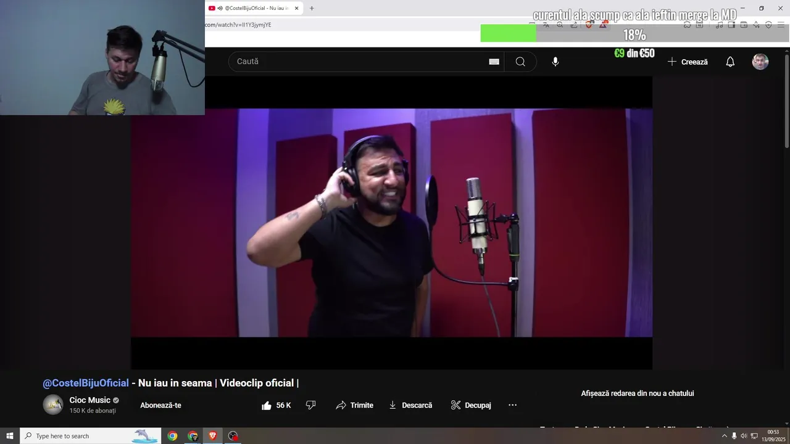This screenshot has width=790, height=444.
Task: Mute the tab via its audio speaker icon
Action: pyautogui.click(x=220, y=9)
